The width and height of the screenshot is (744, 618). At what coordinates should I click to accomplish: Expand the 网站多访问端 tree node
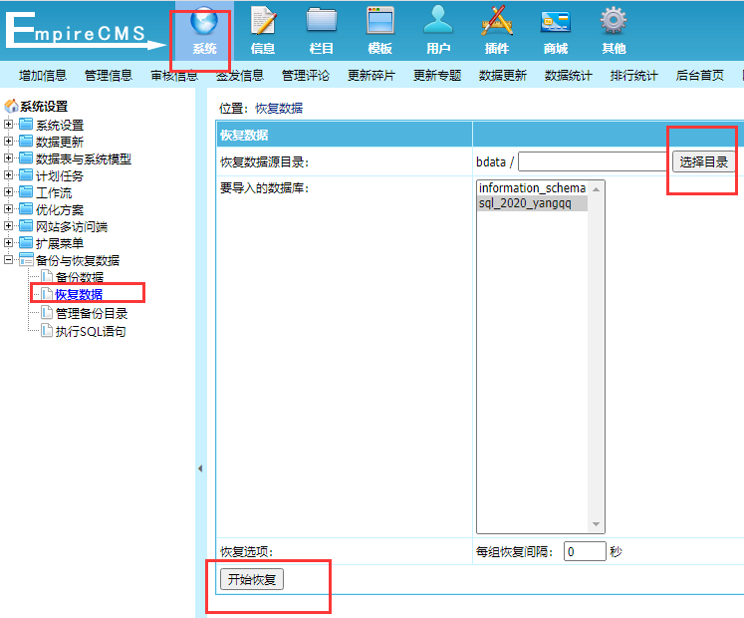8,225
